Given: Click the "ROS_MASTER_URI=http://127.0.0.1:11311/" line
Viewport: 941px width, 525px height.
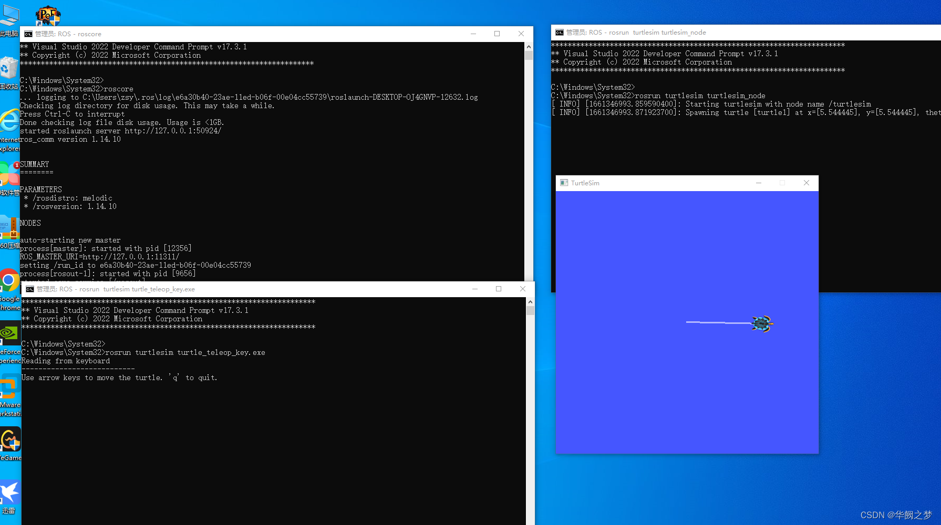Looking at the screenshot, I should [100, 257].
